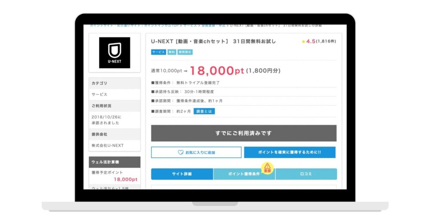Click 約2ヶ月 調査期間 value
The height and width of the screenshot is (224, 430).
184,111
